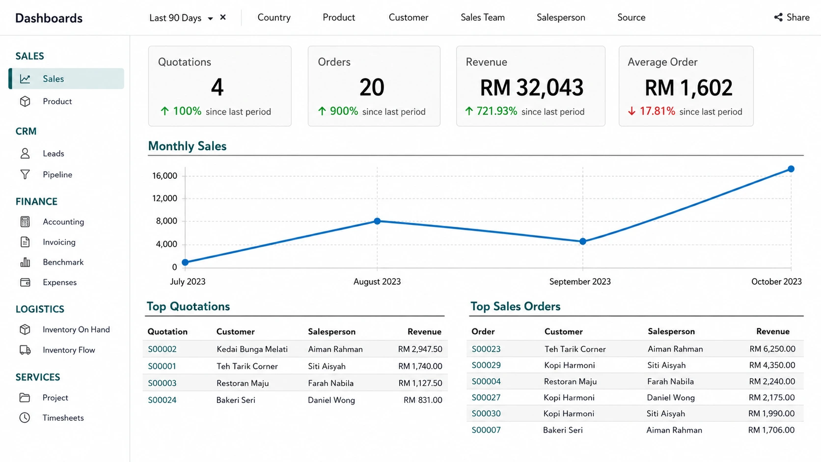Click the Share button label
The height and width of the screenshot is (462, 821).
pos(798,17)
